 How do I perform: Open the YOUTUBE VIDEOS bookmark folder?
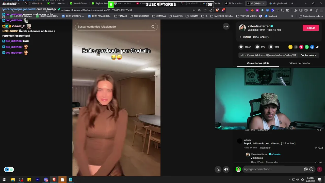tap(246, 16)
